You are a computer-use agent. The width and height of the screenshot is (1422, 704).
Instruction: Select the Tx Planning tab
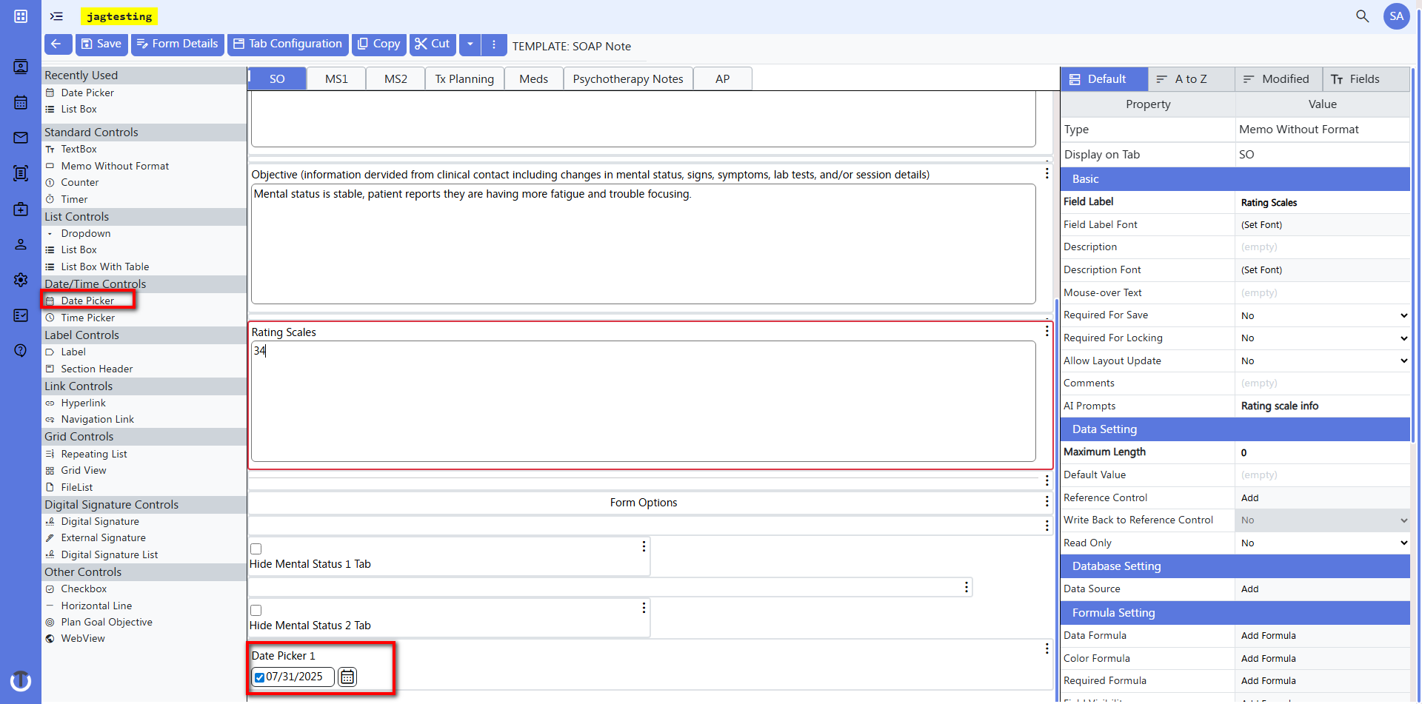[464, 78]
